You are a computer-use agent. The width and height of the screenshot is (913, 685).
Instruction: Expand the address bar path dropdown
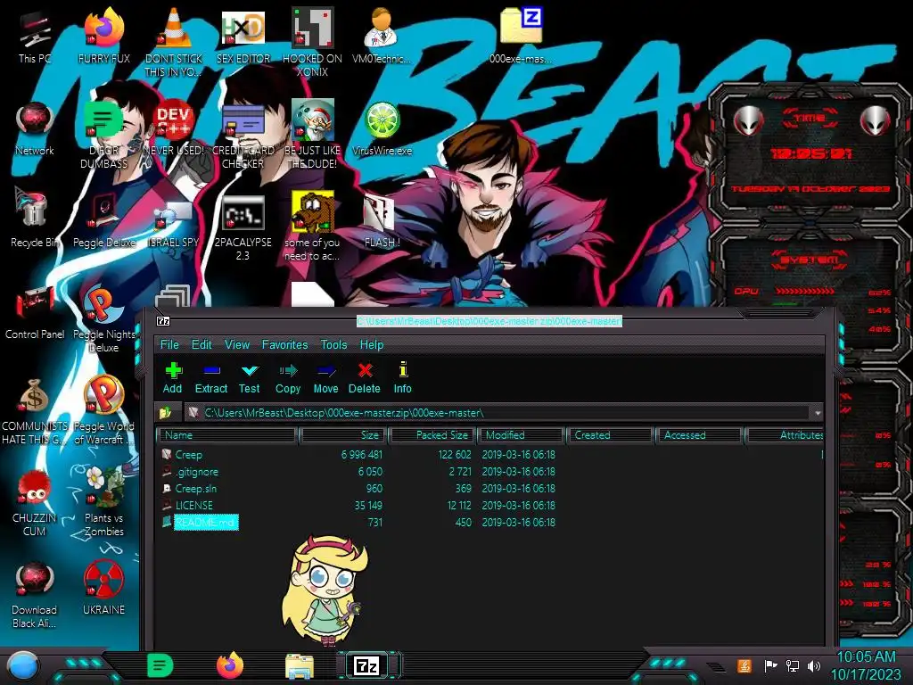[818, 412]
